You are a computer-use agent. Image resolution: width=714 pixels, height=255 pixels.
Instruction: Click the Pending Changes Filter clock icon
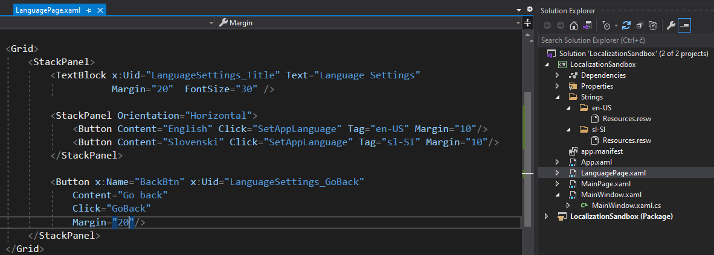click(x=606, y=25)
